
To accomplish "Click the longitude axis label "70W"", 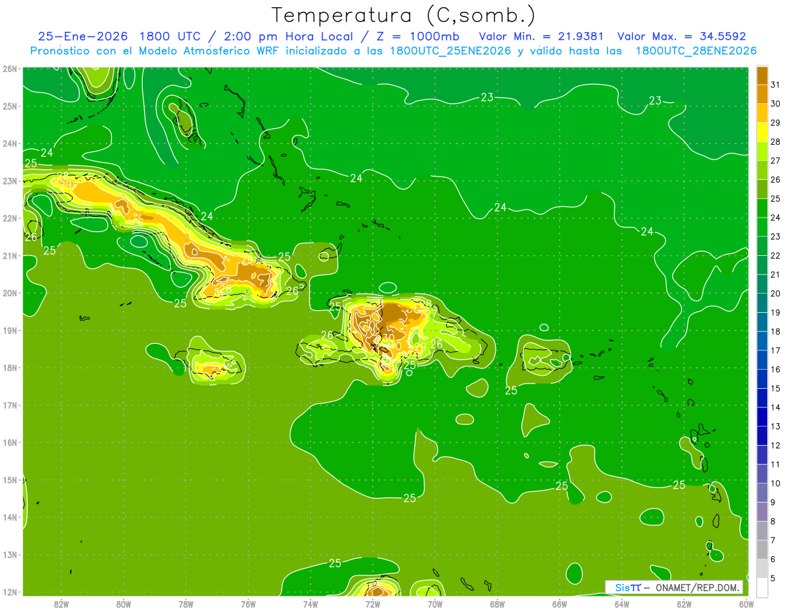I will pyautogui.click(x=435, y=604).
